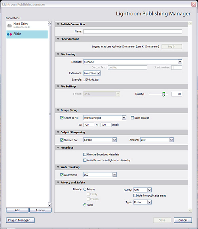Click the Start Number field
The width and height of the screenshot is (198, 229).
pos(177,68)
